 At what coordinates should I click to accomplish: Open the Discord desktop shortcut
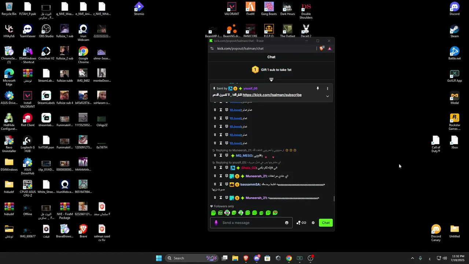click(454, 9)
